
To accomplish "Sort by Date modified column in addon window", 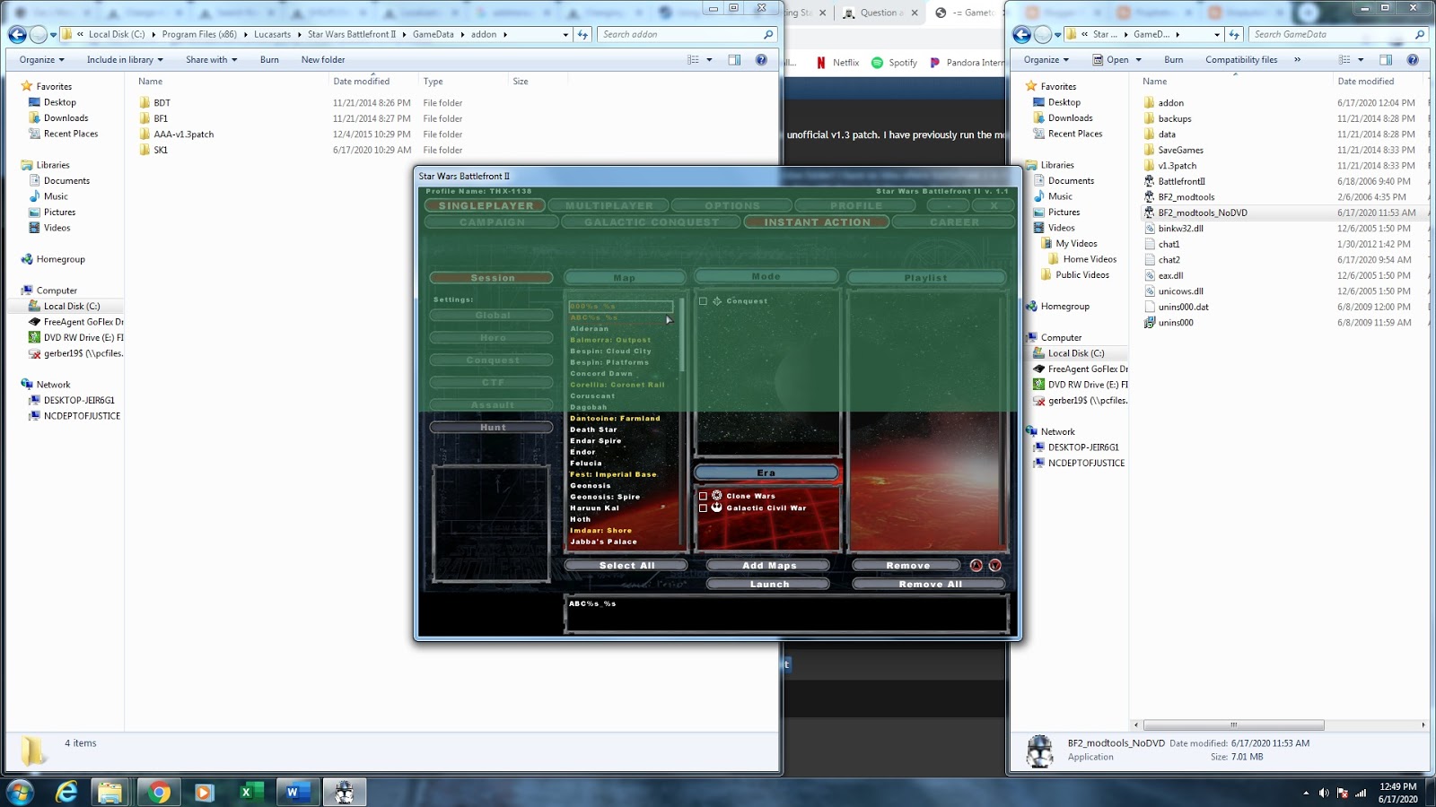I will click(x=362, y=82).
